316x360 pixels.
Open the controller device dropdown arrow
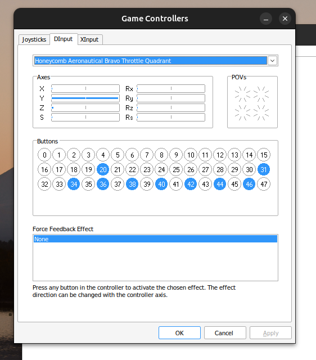(272, 61)
